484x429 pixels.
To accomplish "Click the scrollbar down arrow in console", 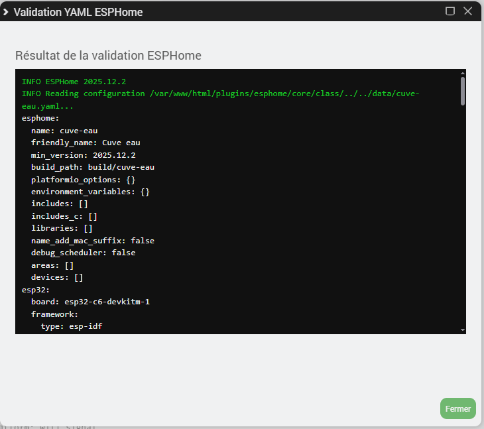I will pyautogui.click(x=462, y=329).
